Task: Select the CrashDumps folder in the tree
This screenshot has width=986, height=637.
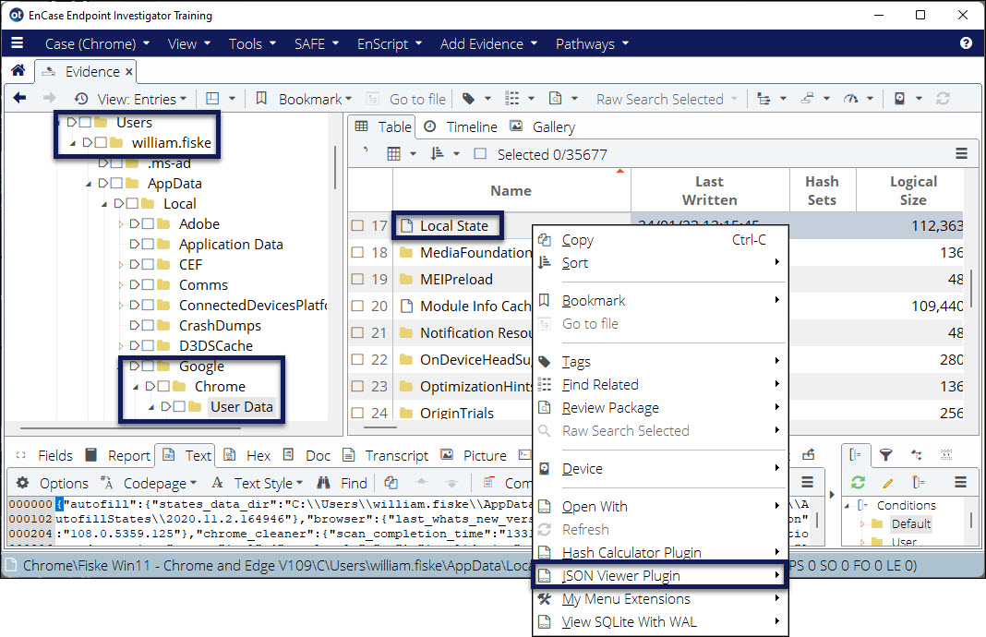Action: [x=220, y=326]
